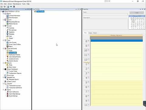Click the globe-shaped toolbar icon

pos(8,7)
